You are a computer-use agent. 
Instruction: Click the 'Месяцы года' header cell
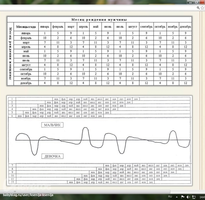point(26,26)
